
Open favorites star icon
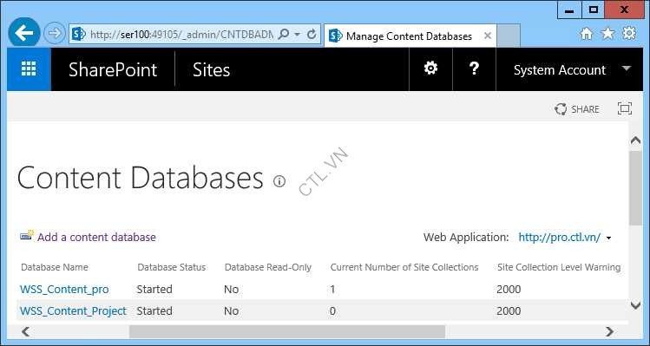click(x=607, y=33)
